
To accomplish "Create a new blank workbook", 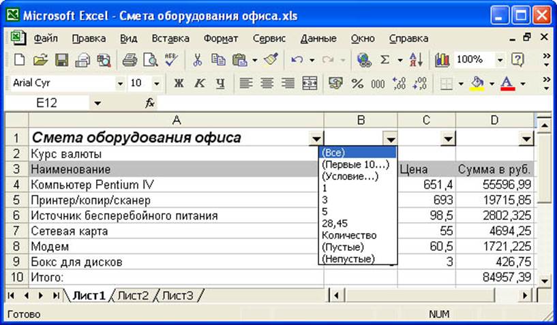I will pyautogui.click(x=19, y=60).
